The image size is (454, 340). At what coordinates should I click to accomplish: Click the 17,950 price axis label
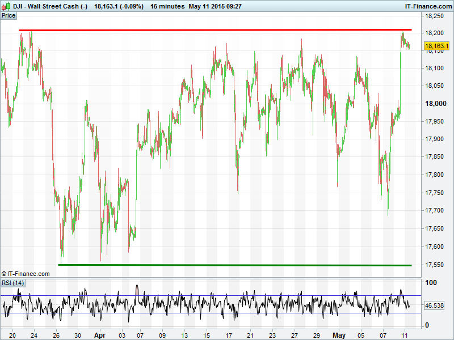click(x=434, y=121)
